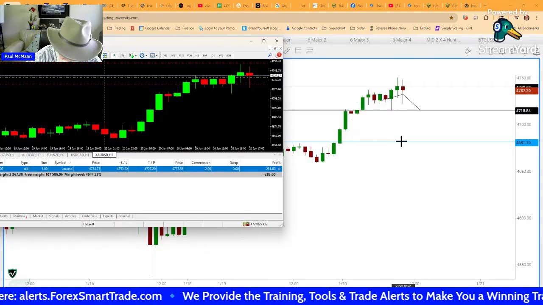Screen dimensions: 543x305
Task: Open the chart templates icon
Action: click(x=152, y=55)
